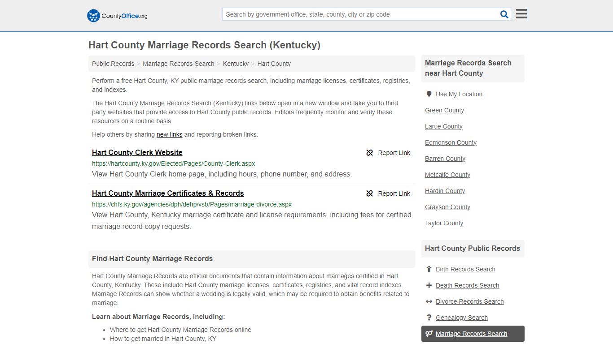
Task: Open Birth Records Search
Action: coord(465,269)
